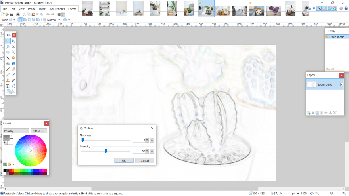
Task: Toggle Background layer visibility checkbox
Action: [x=341, y=84]
